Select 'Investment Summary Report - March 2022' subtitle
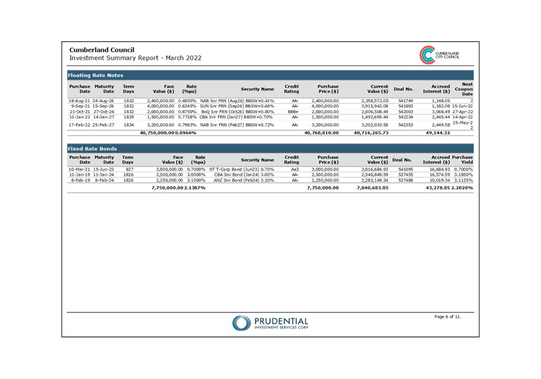The width and height of the screenshot is (541, 379). (135, 58)
